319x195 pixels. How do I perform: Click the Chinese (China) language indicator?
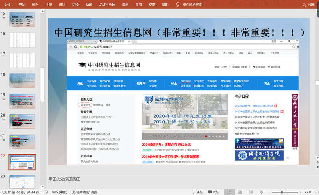(60, 192)
